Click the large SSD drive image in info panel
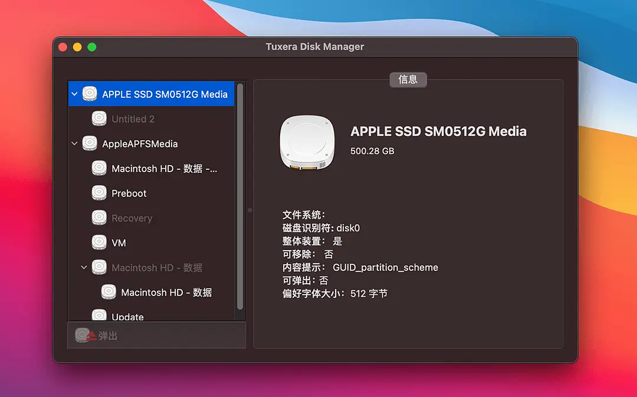 307,143
